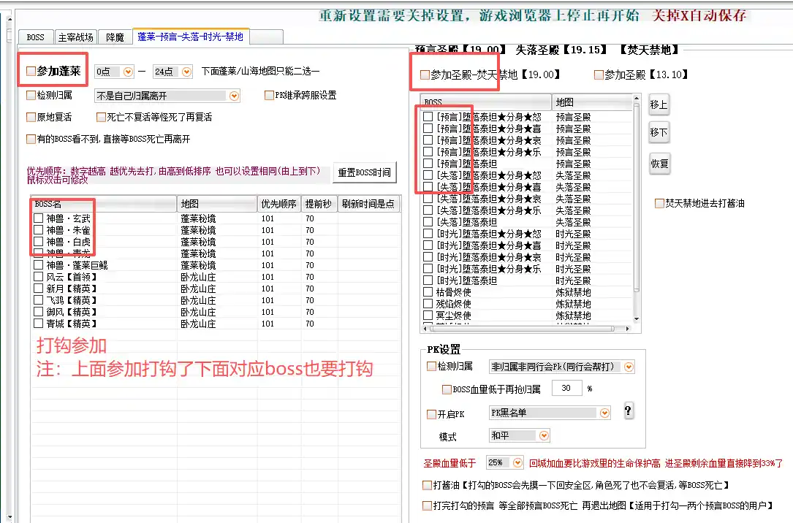793x523 pixels.
Task: Check the 残焰烬使 boss row
Action: point(428,304)
